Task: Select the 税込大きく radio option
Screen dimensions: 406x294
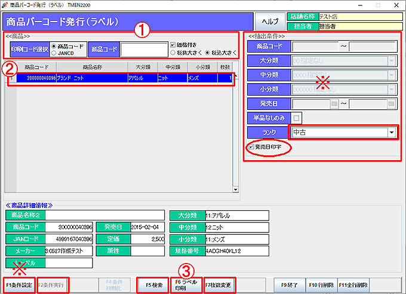Action: click(207, 52)
